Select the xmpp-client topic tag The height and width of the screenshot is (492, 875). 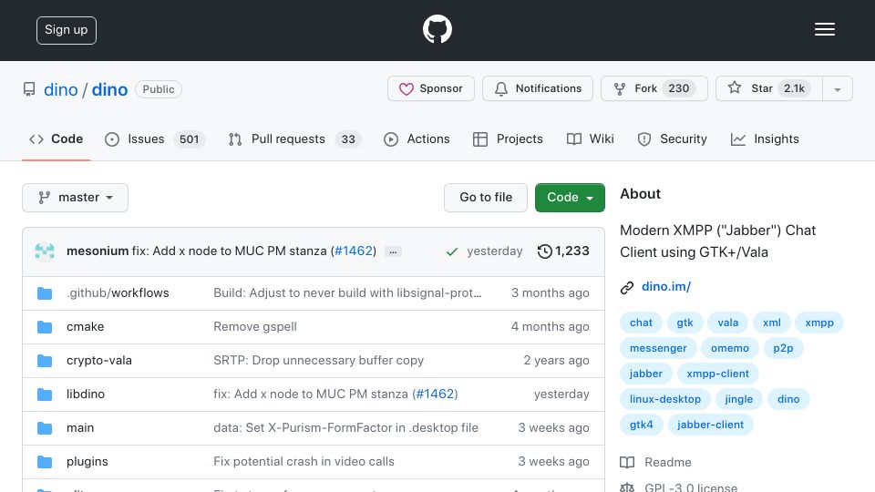click(x=717, y=374)
